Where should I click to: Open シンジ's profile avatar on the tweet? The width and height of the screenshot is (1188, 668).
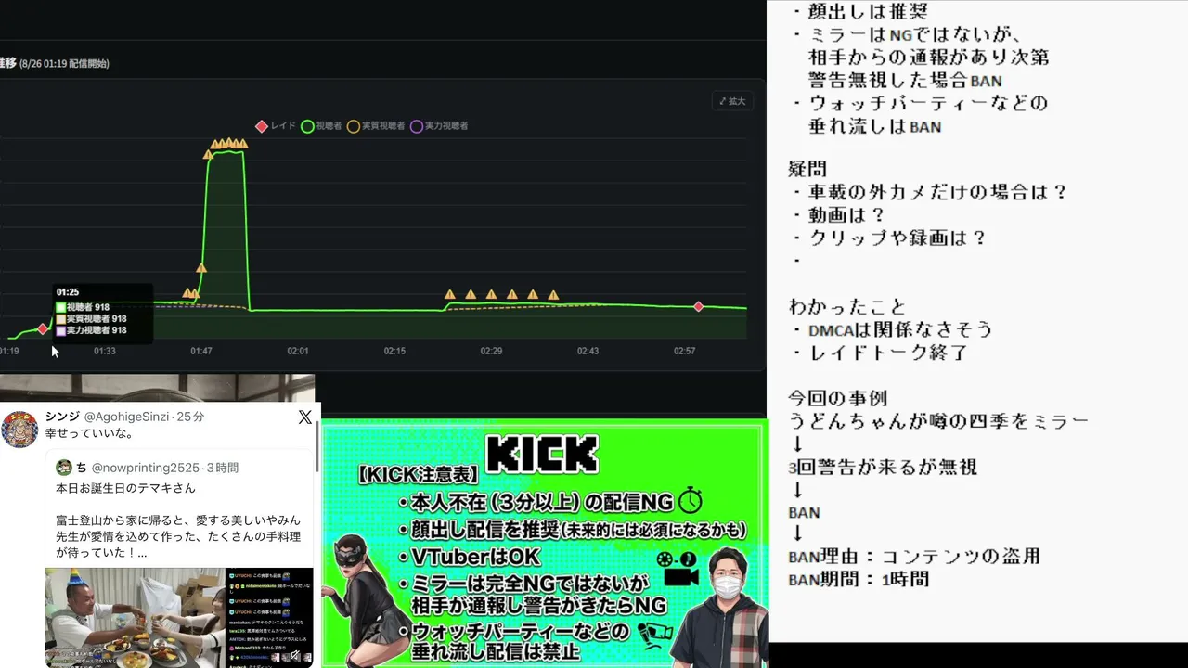[19, 430]
